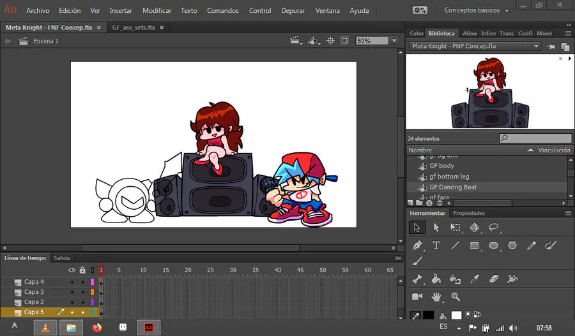Image resolution: width=575 pixels, height=336 pixels.
Task: Toggle visibility dot for Capa 5
Action: (72, 312)
